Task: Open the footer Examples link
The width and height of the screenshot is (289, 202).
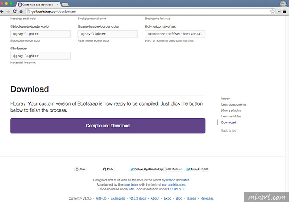Action: point(118,198)
